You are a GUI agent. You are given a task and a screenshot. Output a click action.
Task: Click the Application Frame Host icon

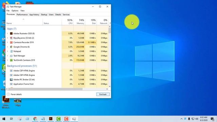pos(11,84)
